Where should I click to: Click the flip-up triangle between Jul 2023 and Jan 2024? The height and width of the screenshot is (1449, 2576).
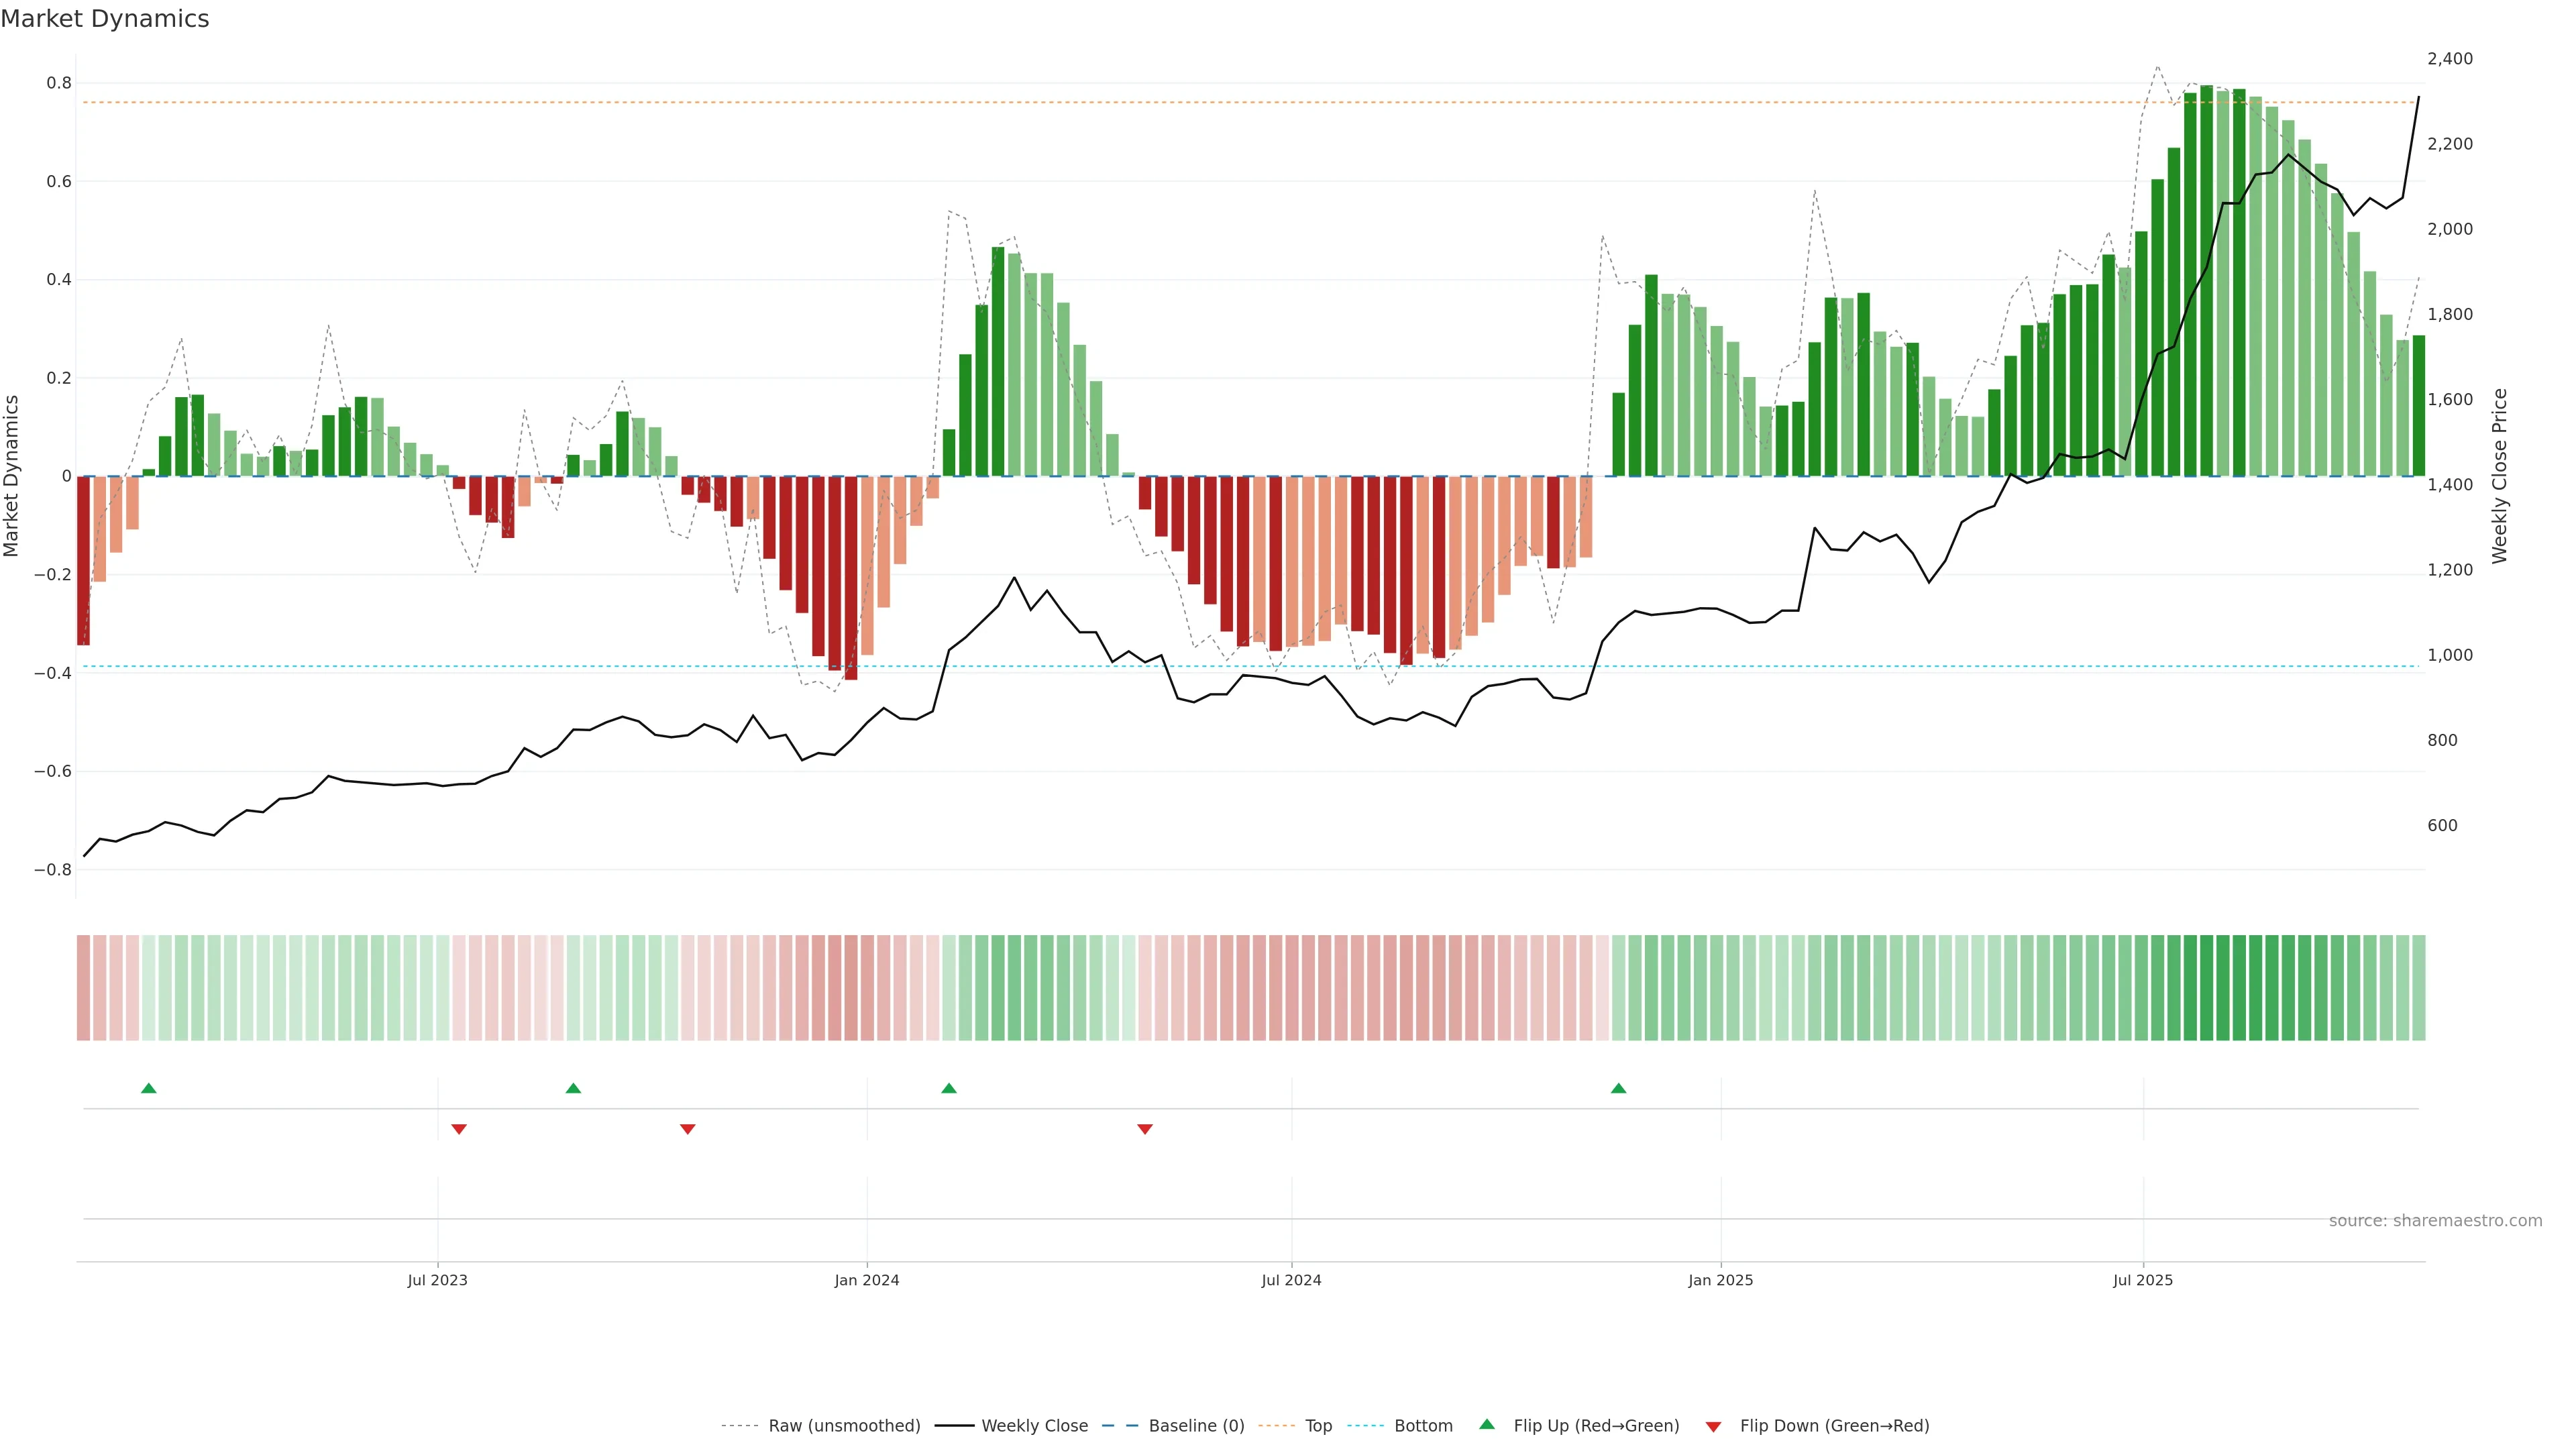pos(573,1088)
